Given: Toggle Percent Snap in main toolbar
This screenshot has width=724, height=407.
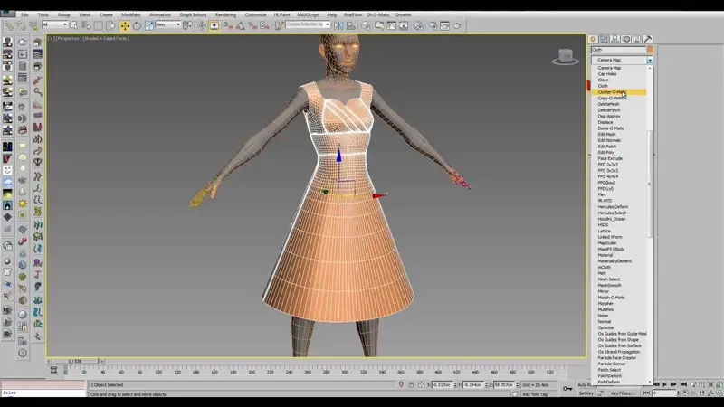Looking at the screenshot, I should click(252, 26).
